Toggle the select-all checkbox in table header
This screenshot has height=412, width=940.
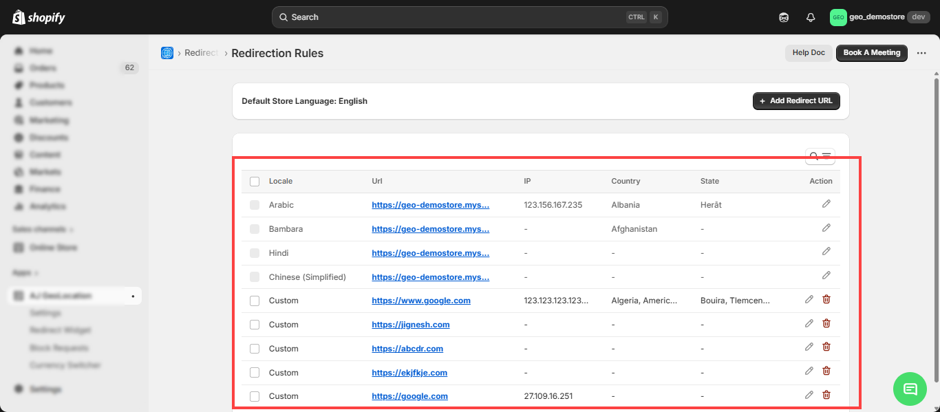point(255,182)
